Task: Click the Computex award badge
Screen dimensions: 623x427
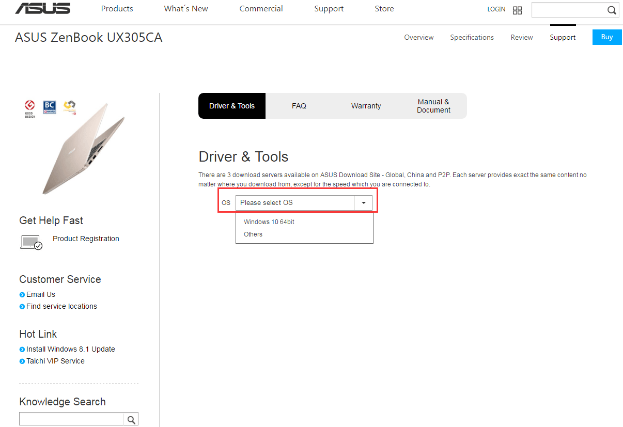Action: pyautogui.click(x=69, y=107)
